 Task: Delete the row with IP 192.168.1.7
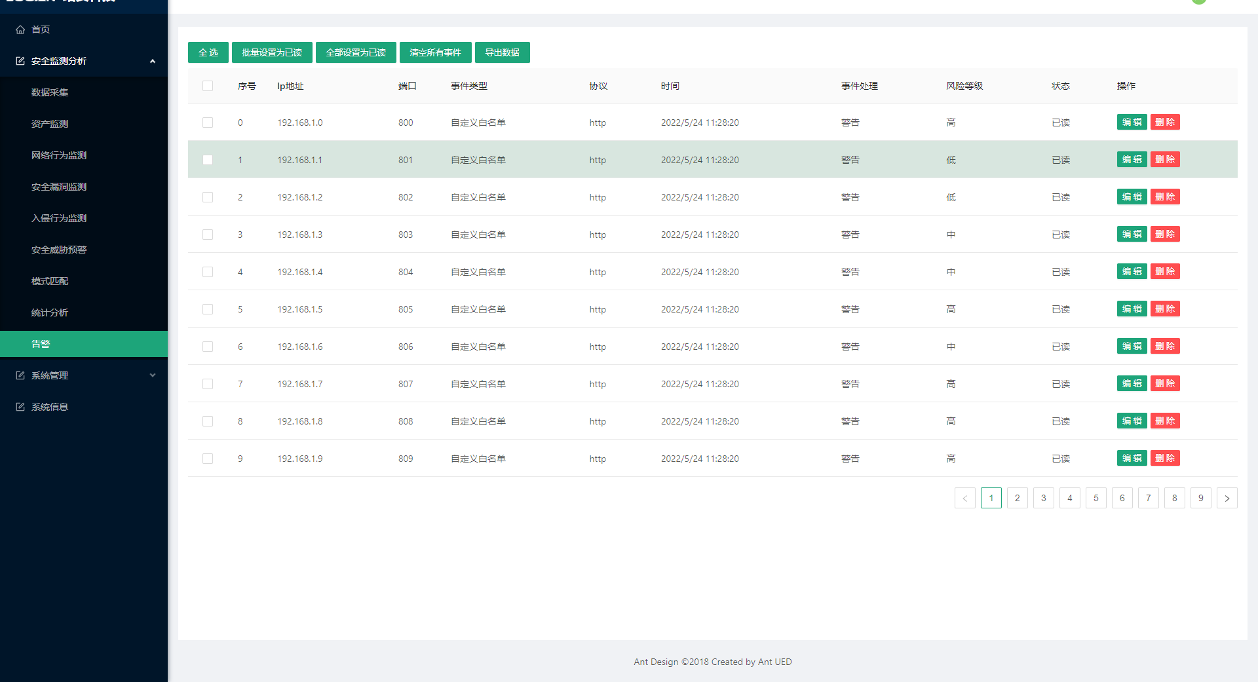click(x=1165, y=384)
